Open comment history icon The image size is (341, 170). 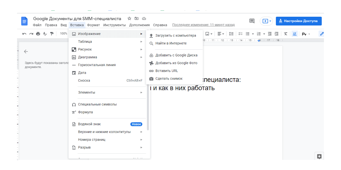pyautogui.click(x=252, y=21)
